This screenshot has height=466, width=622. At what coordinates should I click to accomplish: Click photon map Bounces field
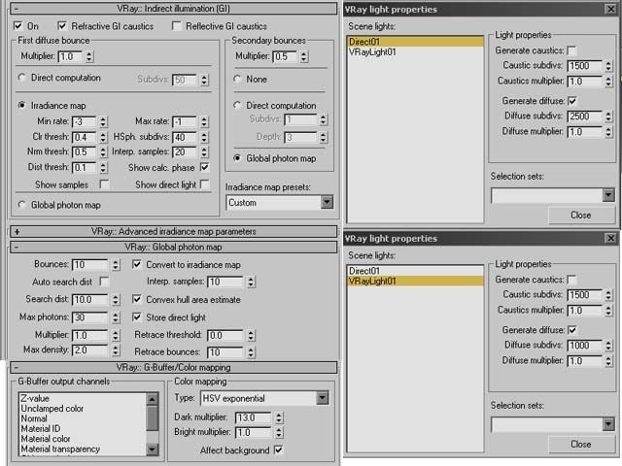pos(90,264)
